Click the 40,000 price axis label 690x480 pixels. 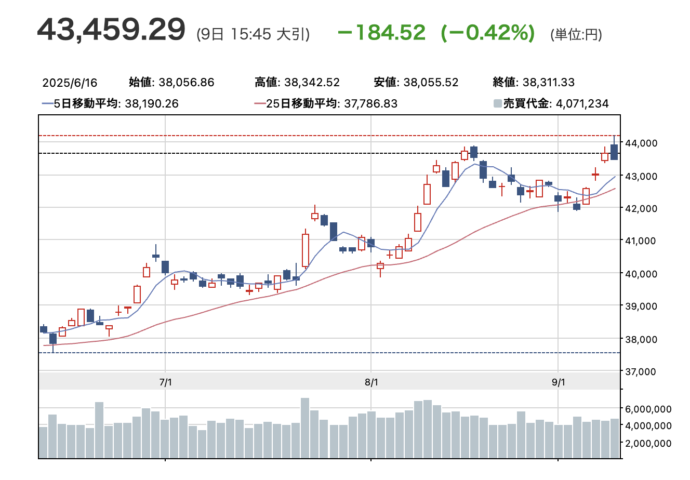(642, 274)
